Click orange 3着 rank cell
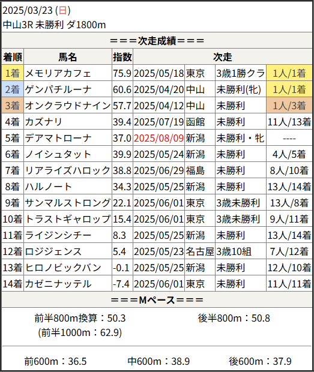Viewport: 314px width, 372px height. 13,106
